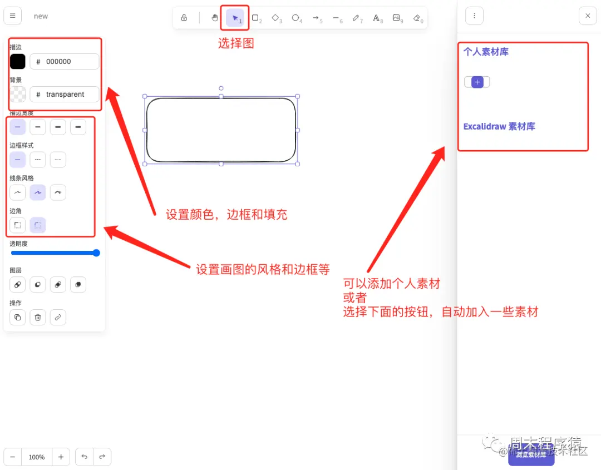Send shape backward one layer
This screenshot has width=601, height=470.
[x=38, y=285]
